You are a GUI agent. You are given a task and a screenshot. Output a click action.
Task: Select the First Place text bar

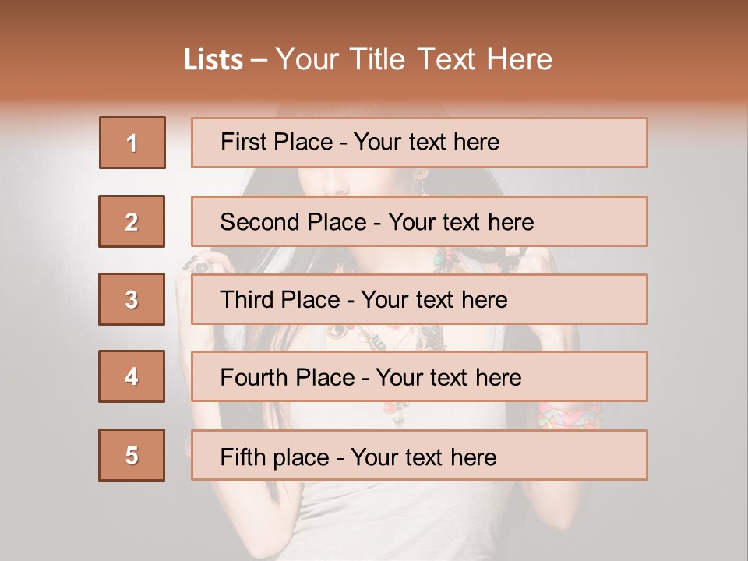click(x=419, y=143)
